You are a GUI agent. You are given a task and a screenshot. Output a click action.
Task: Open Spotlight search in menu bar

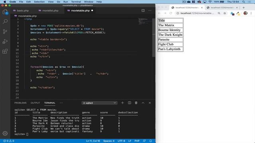pyautogui.click(x=243, y=2)
